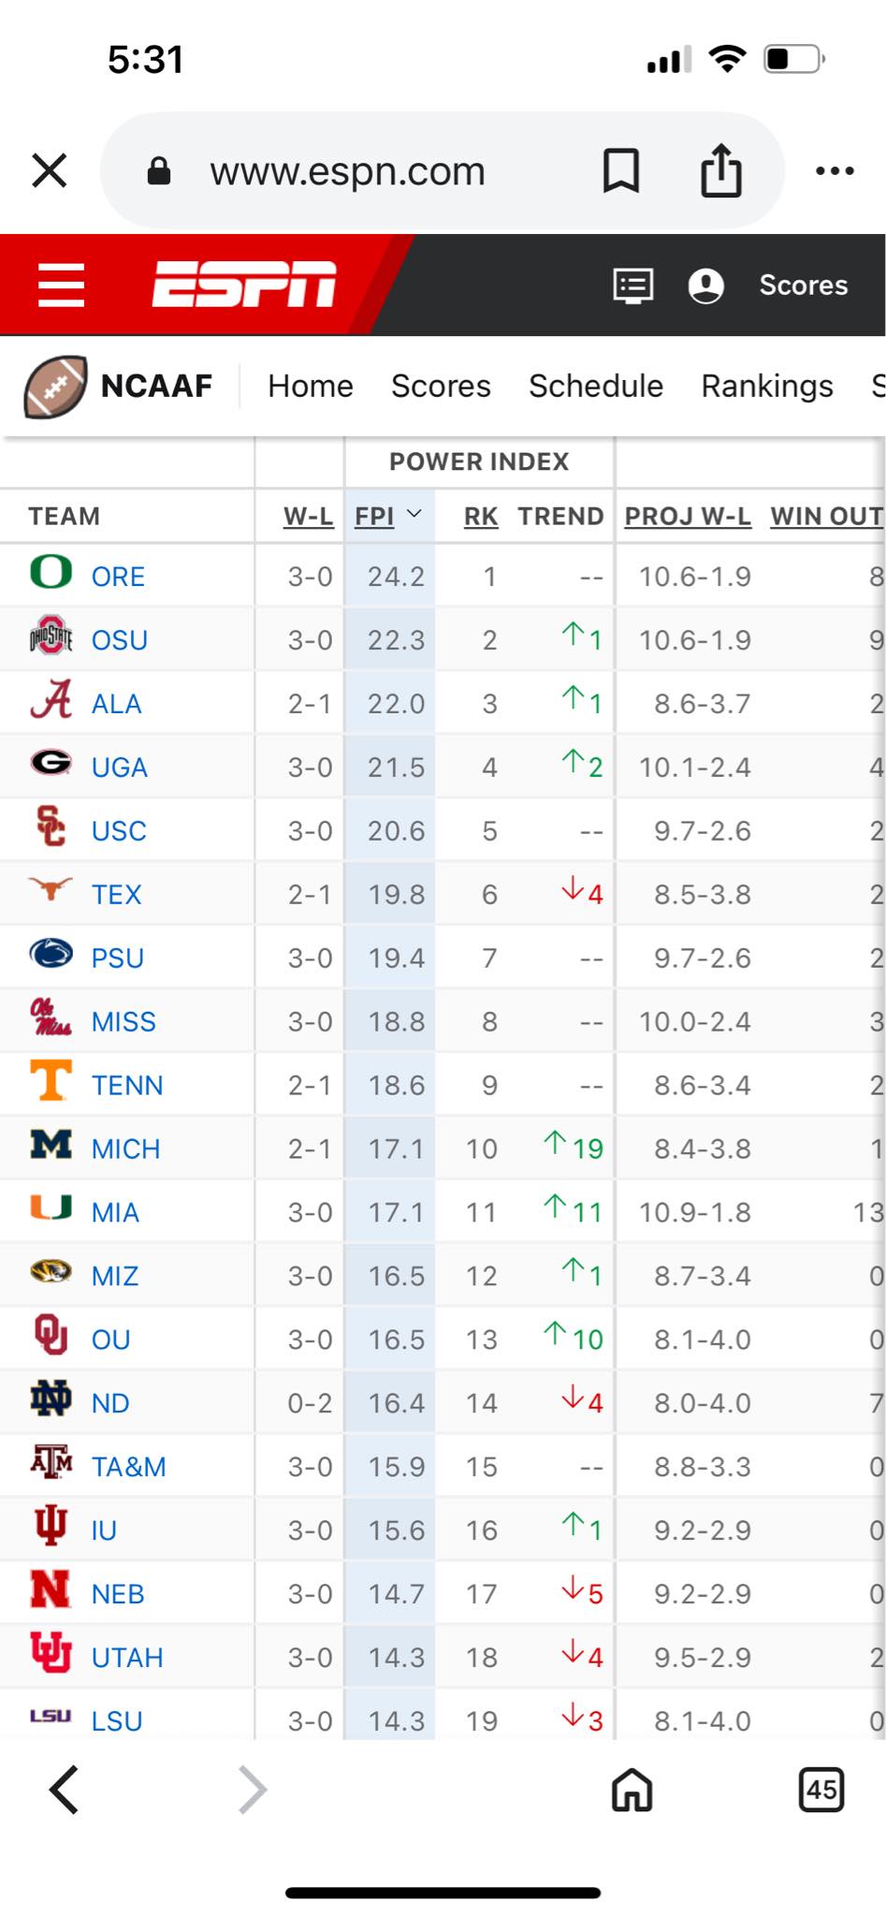This screenshot has height=1917, width=886.
Task: Open the news feed icon in header
Action: point(632,285)
